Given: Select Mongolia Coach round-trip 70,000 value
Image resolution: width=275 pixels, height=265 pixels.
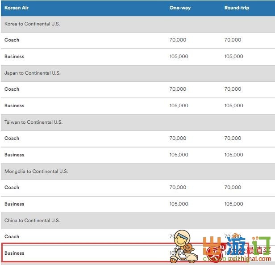Looking at the screenshot, I should point(233,187).
